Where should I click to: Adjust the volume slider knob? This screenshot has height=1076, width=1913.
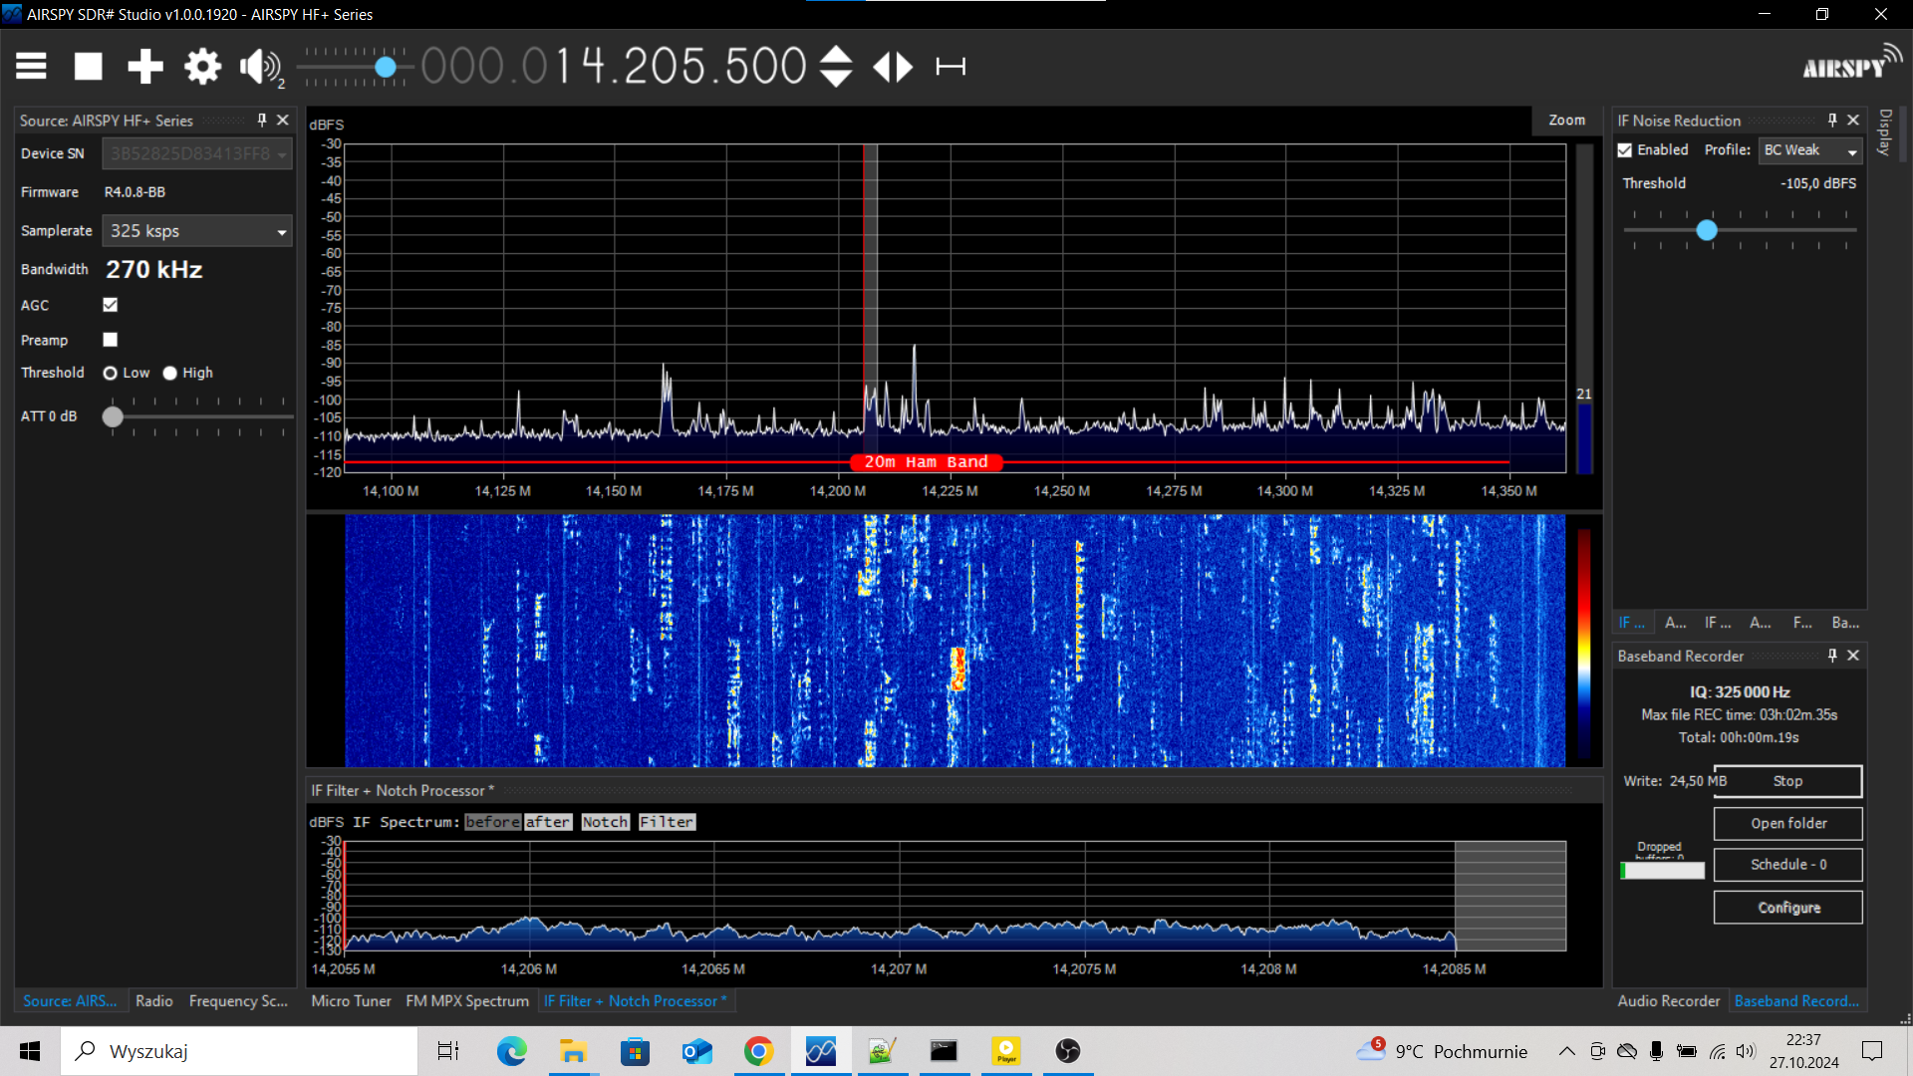click(x=386, y=67)
